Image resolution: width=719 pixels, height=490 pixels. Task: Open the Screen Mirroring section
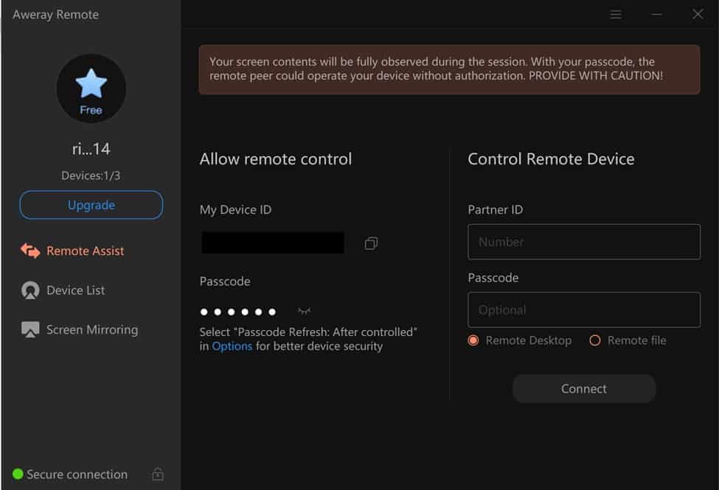coord(80,329)
